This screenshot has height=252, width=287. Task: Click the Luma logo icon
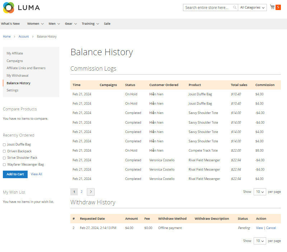coord(9,8)
